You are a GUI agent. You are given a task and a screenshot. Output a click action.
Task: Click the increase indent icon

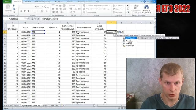click(57, 12)
